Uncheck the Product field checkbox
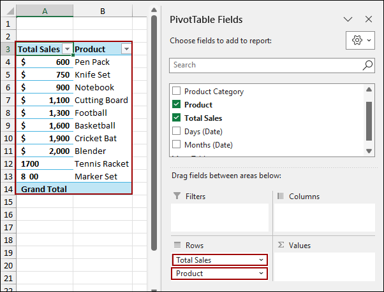 click(x=176, y=104)
